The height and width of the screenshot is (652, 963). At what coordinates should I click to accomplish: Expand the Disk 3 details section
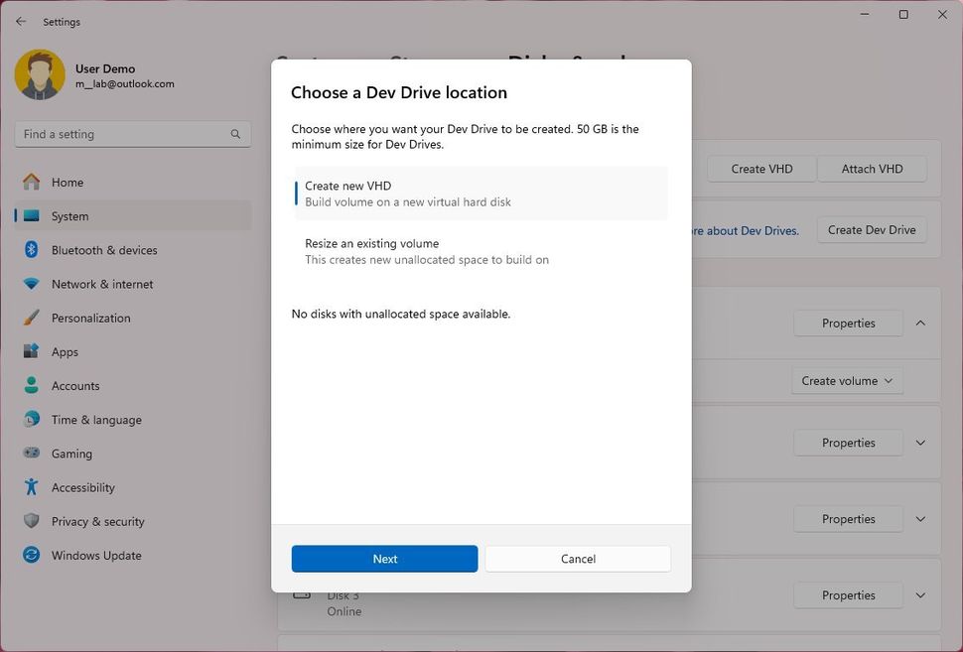click(x=919, y=594)
